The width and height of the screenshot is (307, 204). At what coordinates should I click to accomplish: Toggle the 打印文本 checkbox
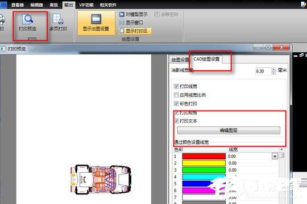pyautogui.click(x=176, y=121)
